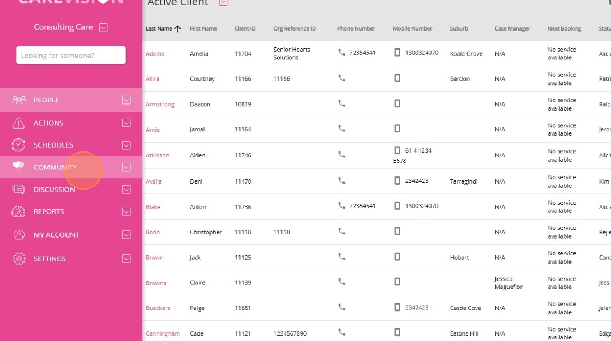This screenshot has width=611, height=341.
Task: Click mobile icon in Amie row
Action: (x=397, y=129)
